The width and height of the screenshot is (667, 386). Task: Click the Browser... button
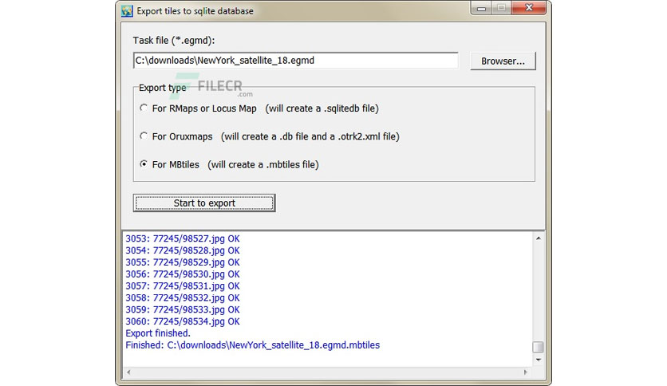pos(503,61)
